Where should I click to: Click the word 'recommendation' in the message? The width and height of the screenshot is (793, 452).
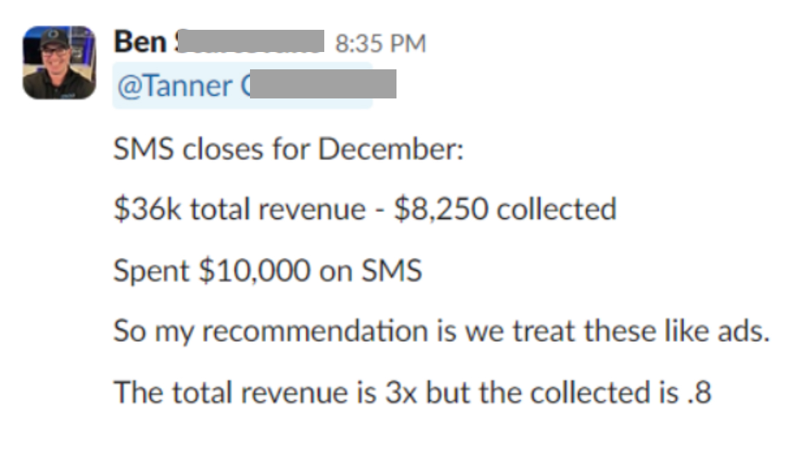point(315,331)
